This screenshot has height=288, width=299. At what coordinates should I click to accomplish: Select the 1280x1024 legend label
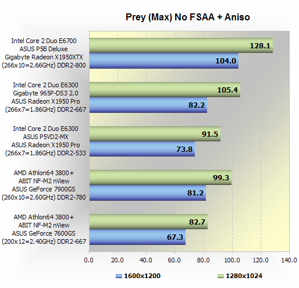pos(244,276)
